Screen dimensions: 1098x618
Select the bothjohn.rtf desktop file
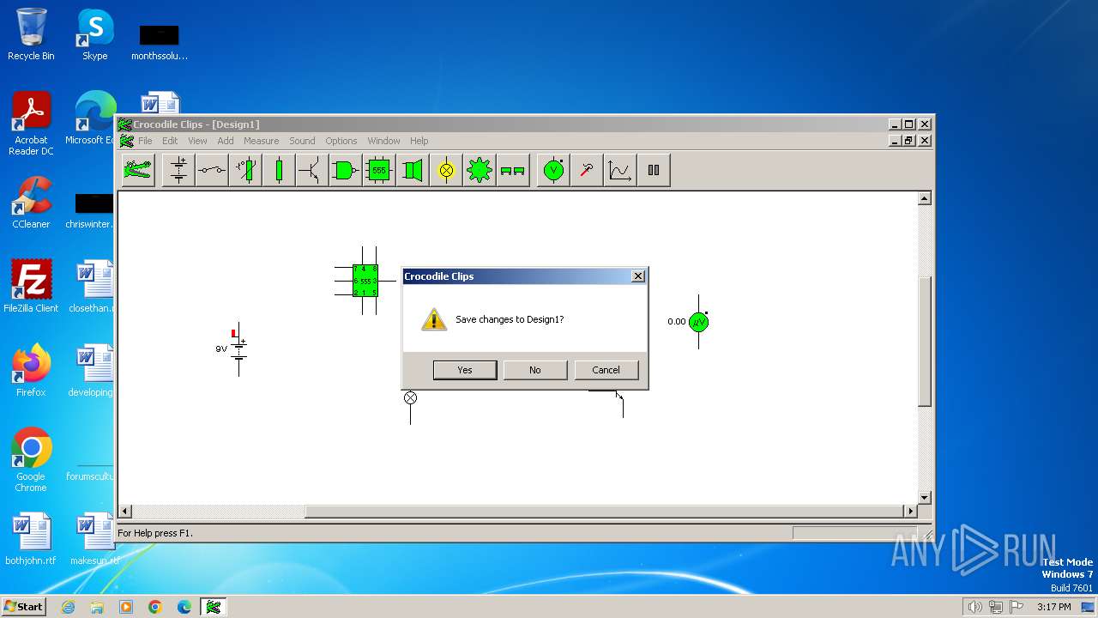click(31, 539)
